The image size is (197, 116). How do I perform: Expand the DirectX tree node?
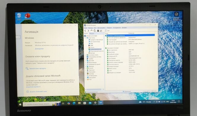(86, 68)
